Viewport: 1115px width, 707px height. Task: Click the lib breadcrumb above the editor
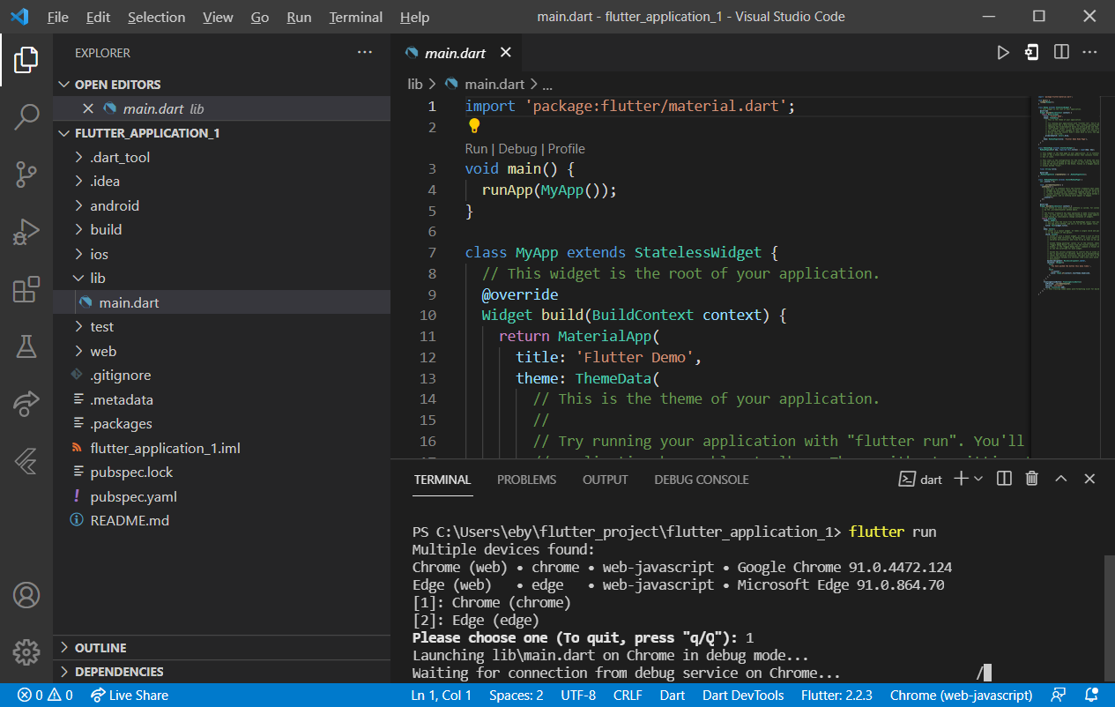(x=414, y=84)
